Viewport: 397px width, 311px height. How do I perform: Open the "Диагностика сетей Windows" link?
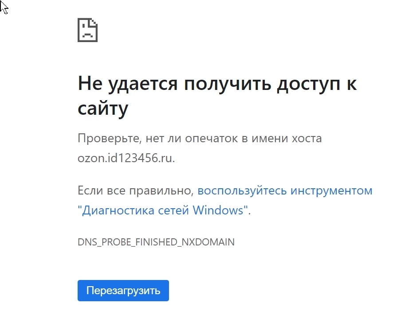[x=162, y=210]
